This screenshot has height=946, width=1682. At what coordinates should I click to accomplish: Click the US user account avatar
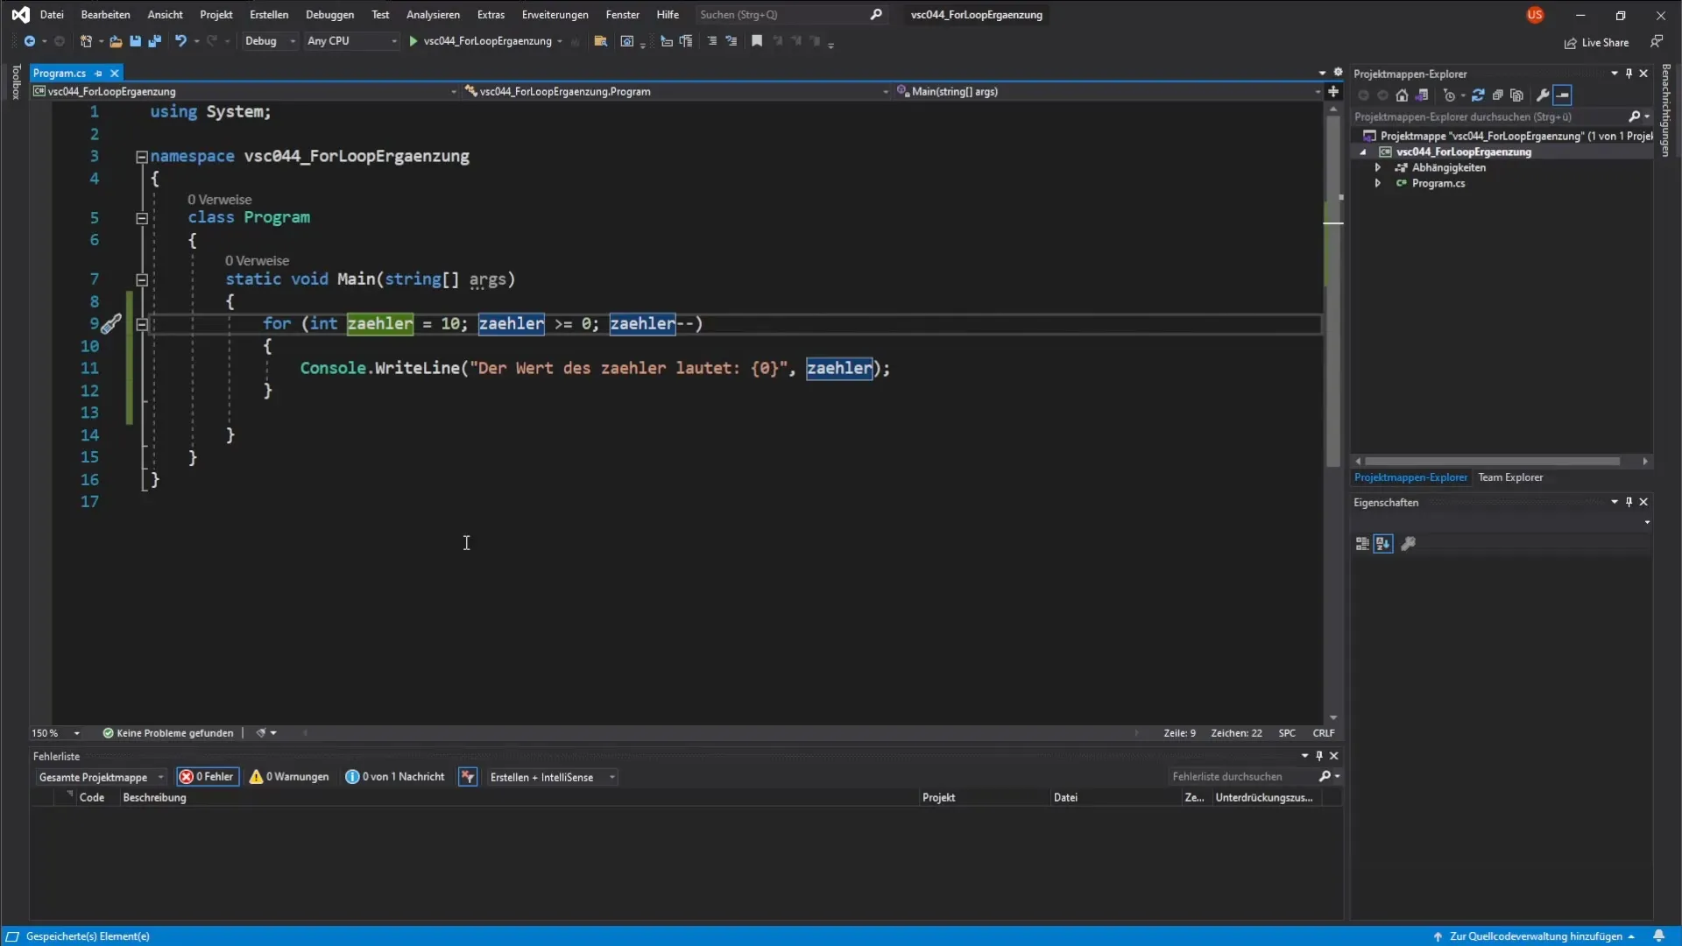[1535, 15]
